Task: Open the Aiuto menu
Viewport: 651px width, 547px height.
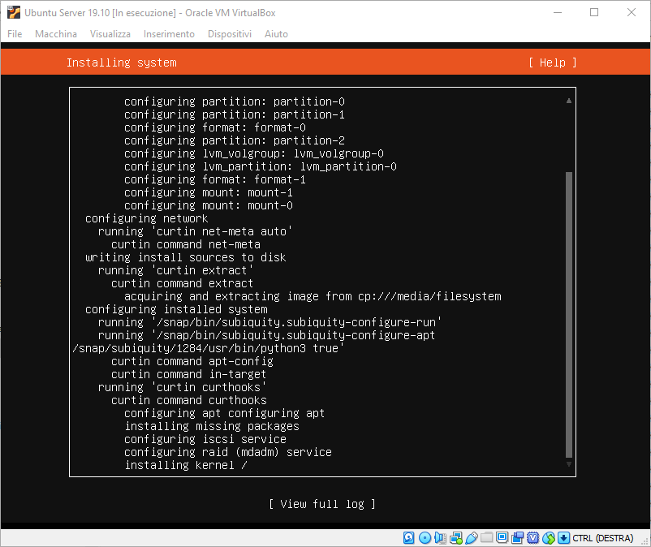Action: pos(276,34)
